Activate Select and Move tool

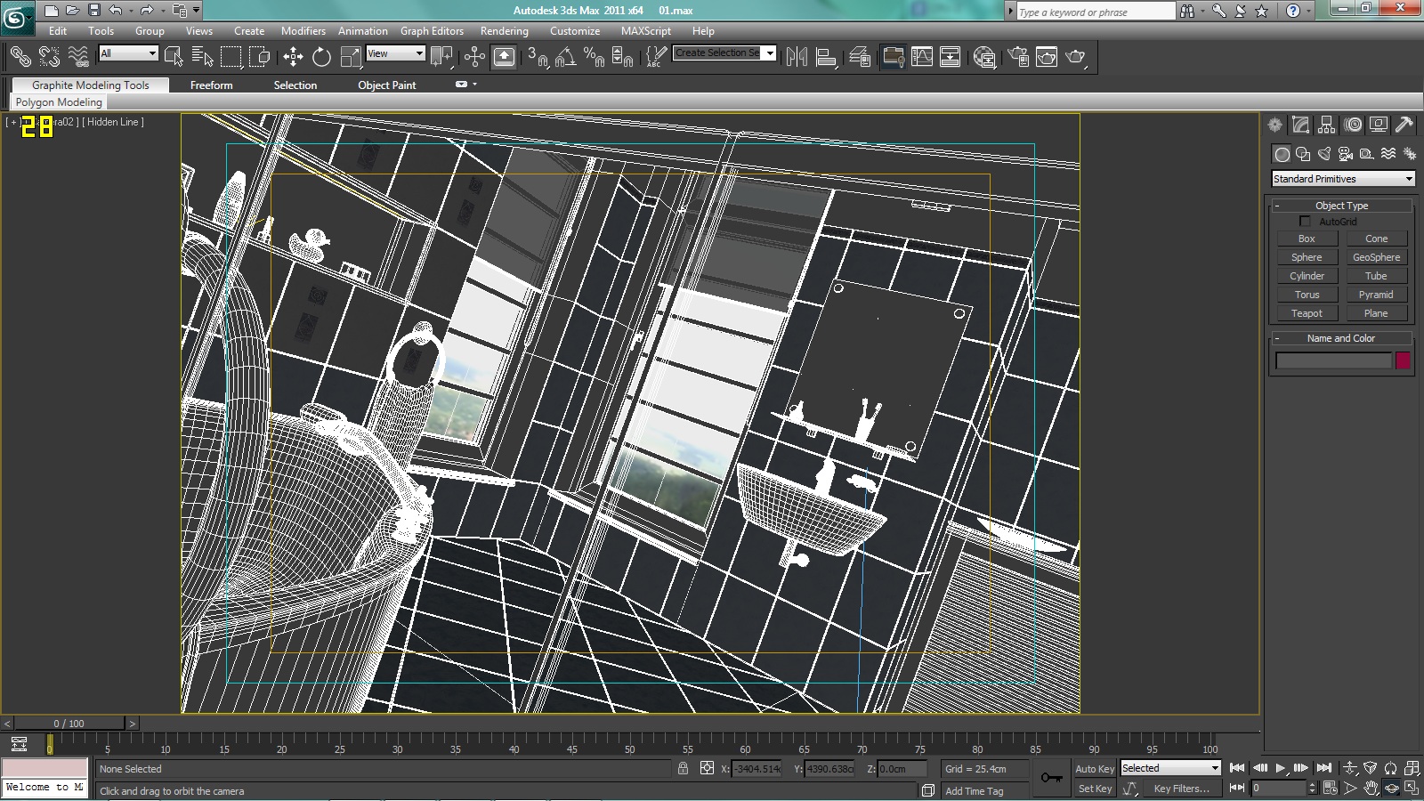293,57
